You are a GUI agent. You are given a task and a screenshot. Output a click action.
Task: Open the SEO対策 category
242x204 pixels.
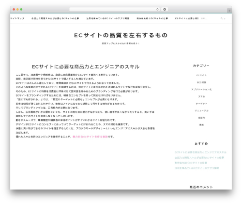point(201,82)
